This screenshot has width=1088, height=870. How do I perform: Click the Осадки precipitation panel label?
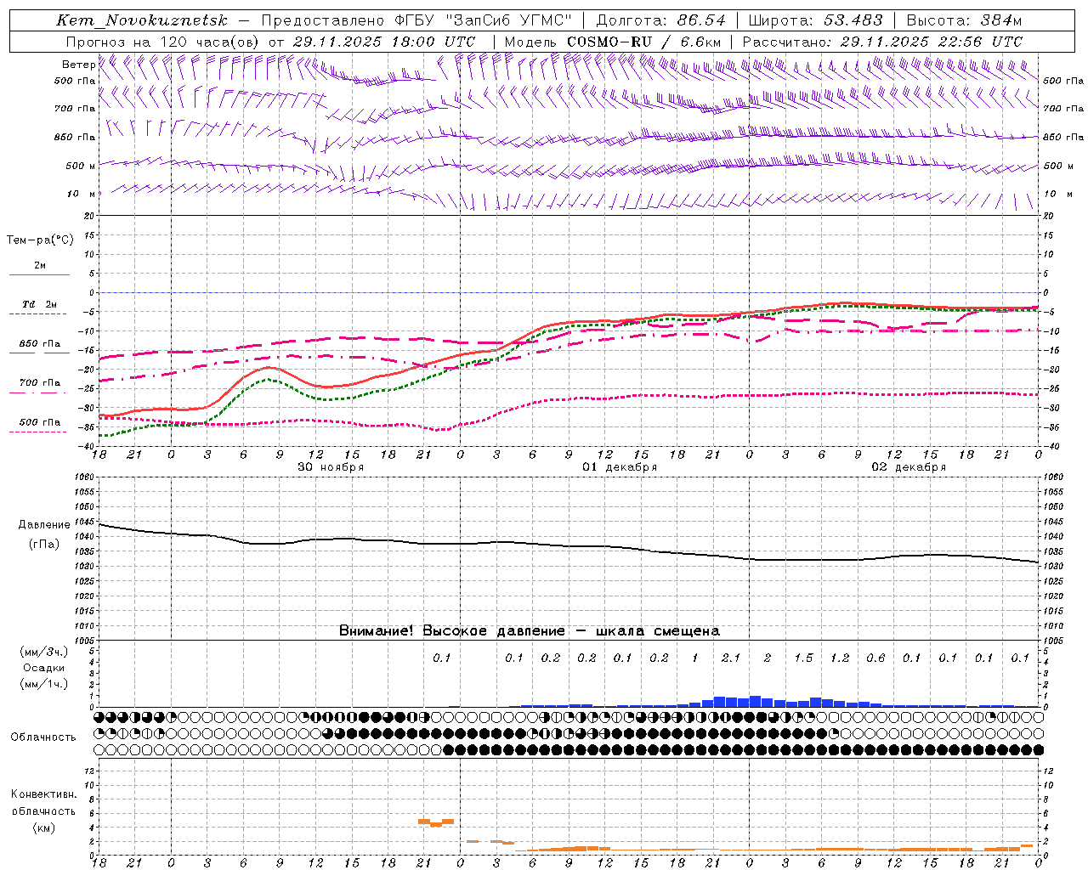tap(44, 668)
